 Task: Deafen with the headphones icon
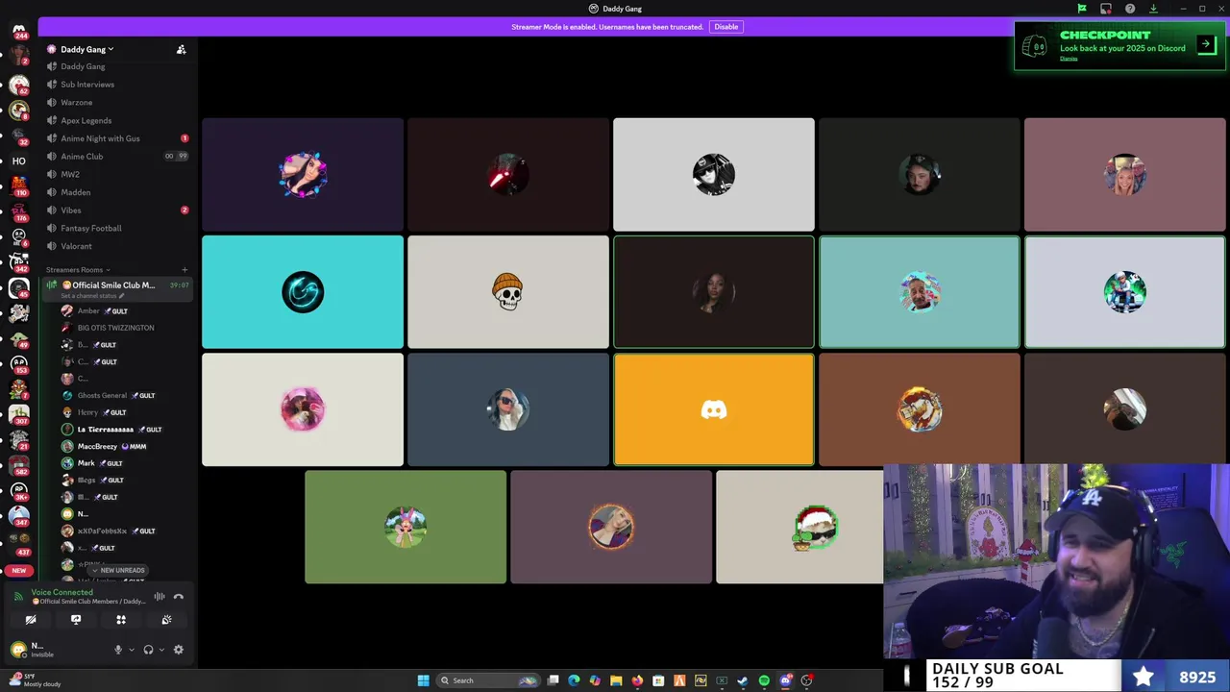(x=148, y=650)
